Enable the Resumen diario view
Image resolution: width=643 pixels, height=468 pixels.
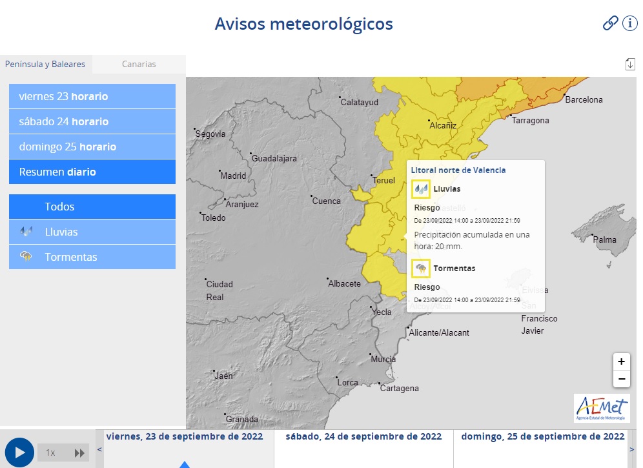point(92,172)
